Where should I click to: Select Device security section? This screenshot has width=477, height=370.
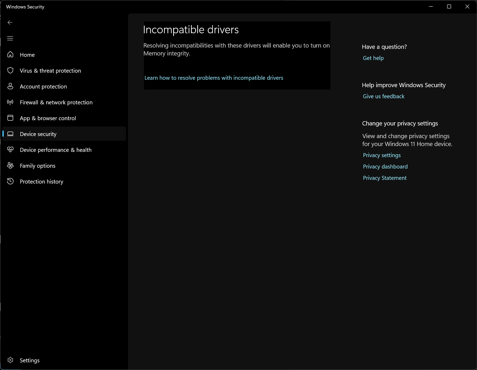[x=64, y=134]
